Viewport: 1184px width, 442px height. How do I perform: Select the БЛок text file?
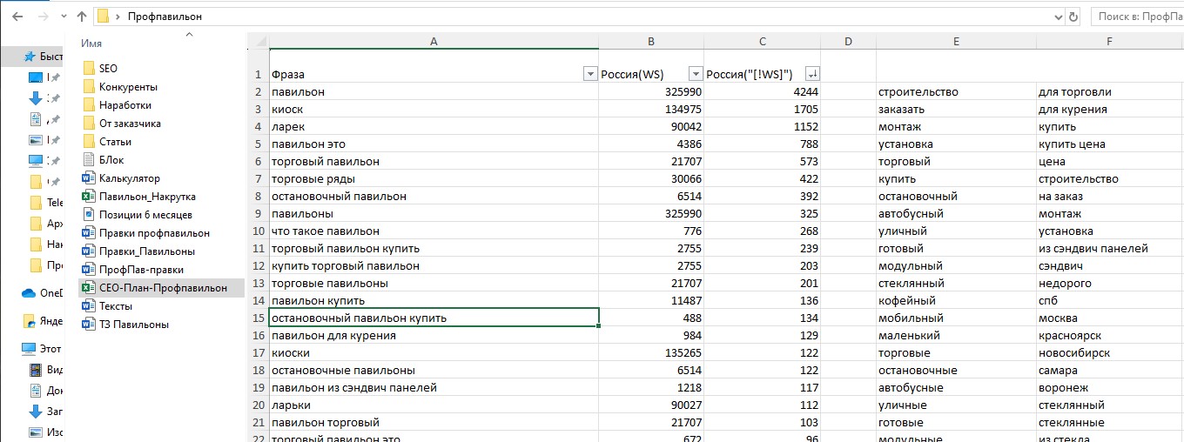[x=111, y=160]
